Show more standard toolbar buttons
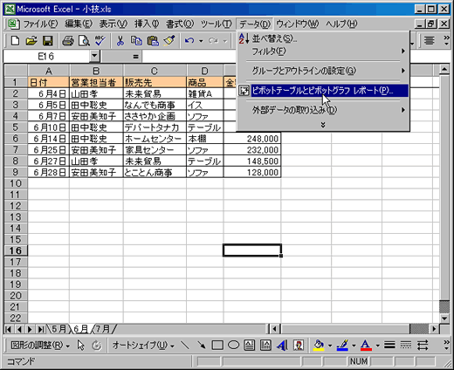This screenshot has height=370, width=454. click(x=446, y=40)
